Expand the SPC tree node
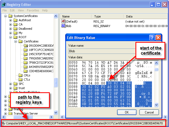Screen dimensions: 169x127 [11, 84]
